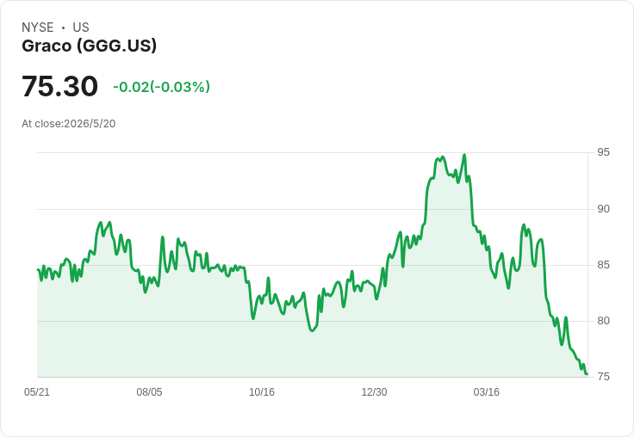634x437 pixels.
Task: Click the chart trough near 79 in November
Action: pyautogui.click(x=312, y=331)
